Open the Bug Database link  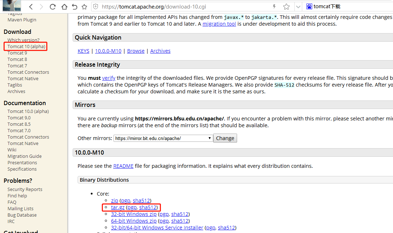tap(22, 215)
